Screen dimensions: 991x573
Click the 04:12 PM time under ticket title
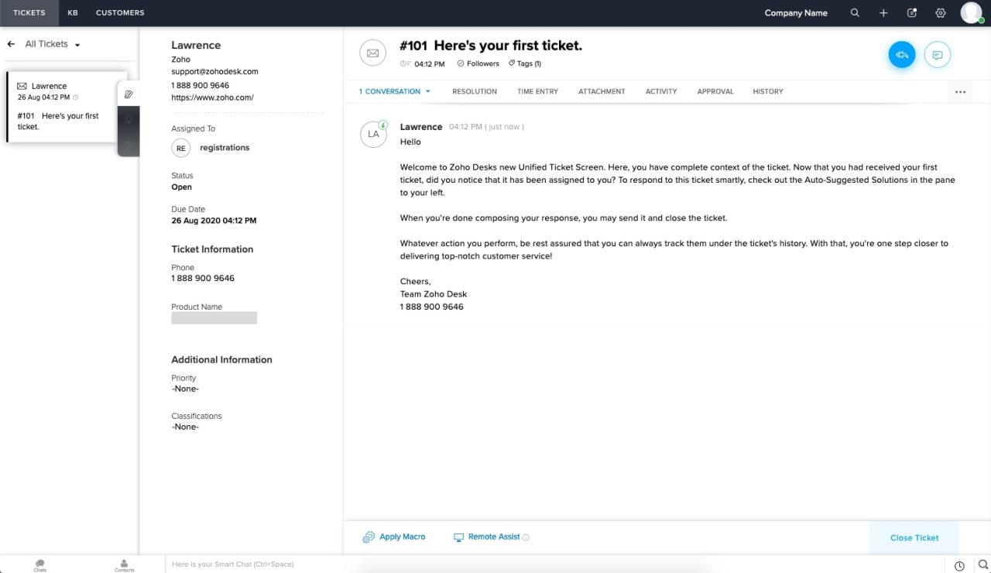tap(429, 63)
